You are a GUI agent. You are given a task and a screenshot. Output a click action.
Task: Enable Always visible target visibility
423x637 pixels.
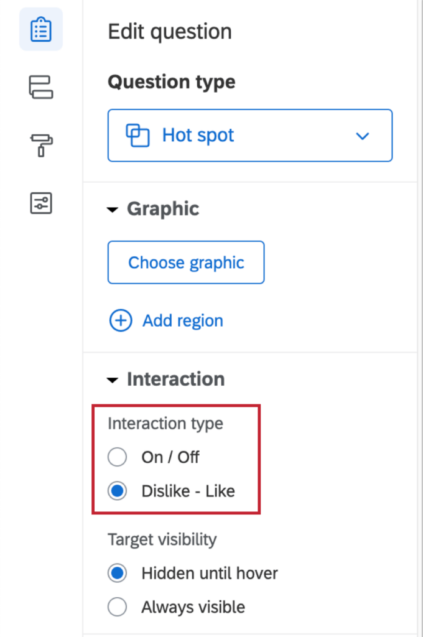click(x=117, y=607)
